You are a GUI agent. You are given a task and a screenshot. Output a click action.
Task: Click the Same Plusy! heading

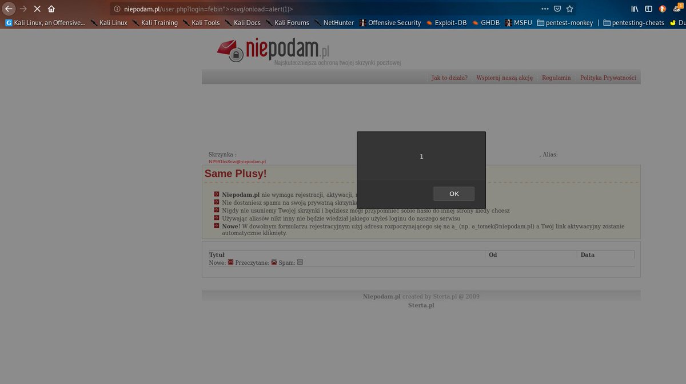236,173
